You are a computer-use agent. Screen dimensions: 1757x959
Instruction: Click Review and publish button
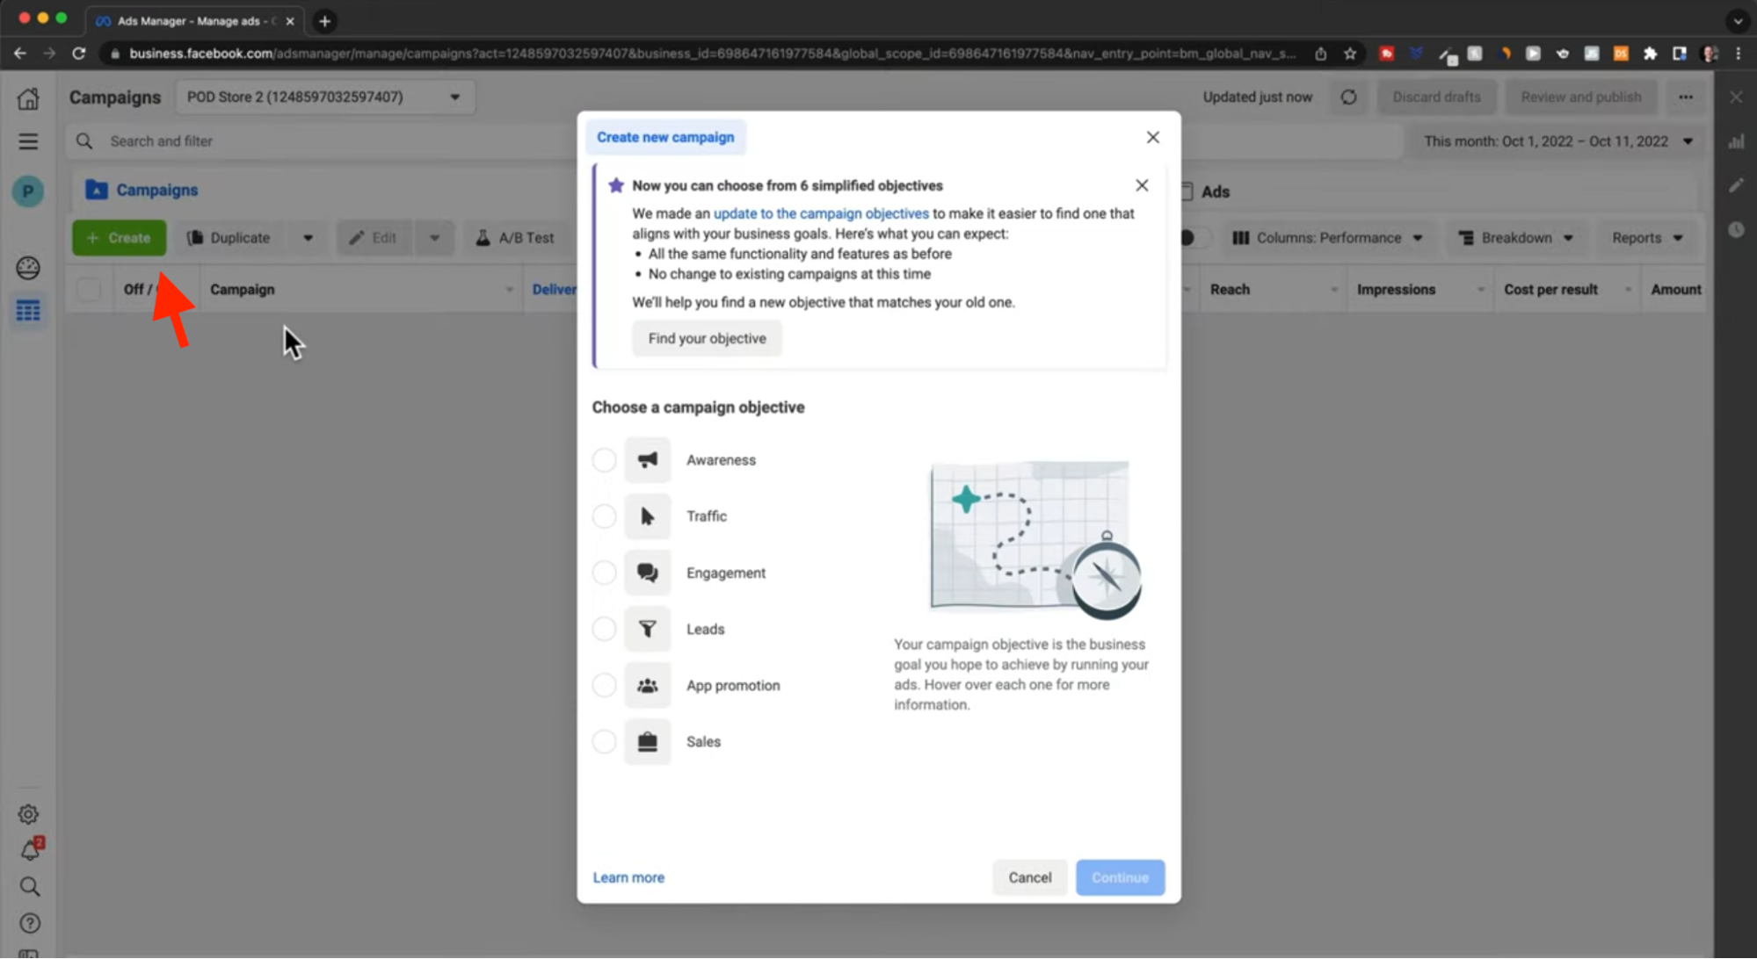coord(1580,97)
